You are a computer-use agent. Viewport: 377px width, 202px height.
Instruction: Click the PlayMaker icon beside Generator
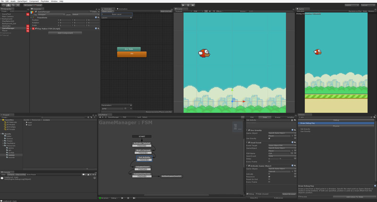(x=28, y=26)
